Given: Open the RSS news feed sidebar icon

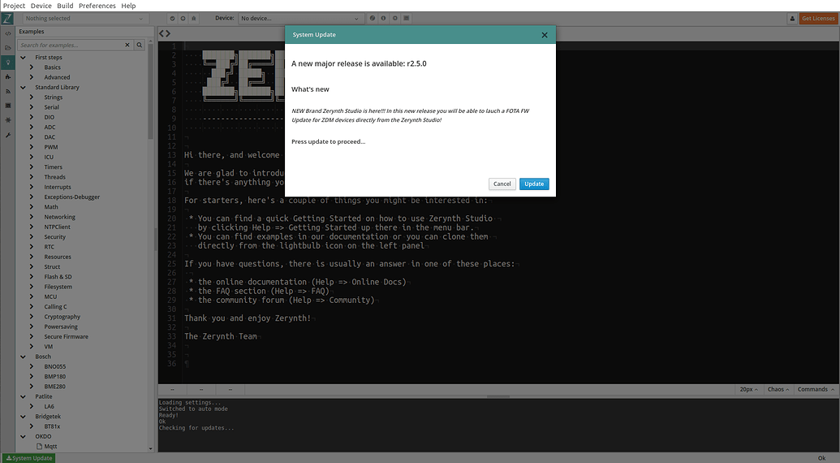Looking at the screenshot, I should pos(7,91).
